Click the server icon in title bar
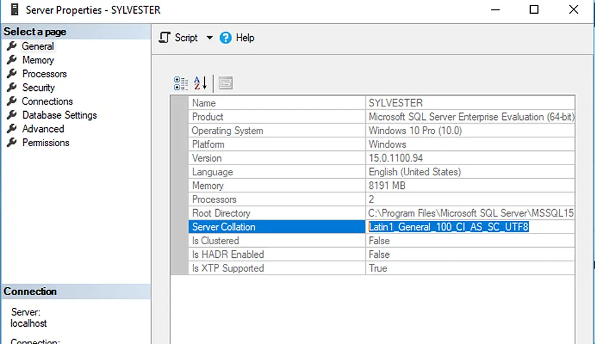This screenshot has height=344, width=595. tap(14, 10)
